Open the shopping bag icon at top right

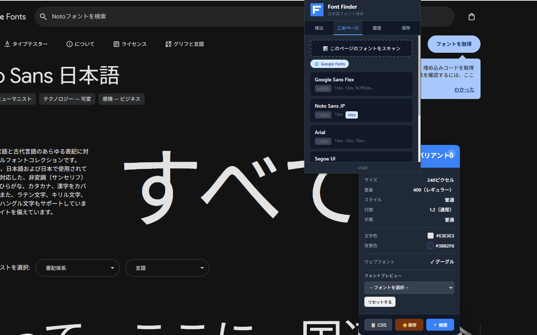coord(471,16)
